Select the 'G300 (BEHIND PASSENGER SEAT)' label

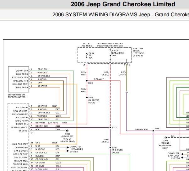(x=165, y=144)
